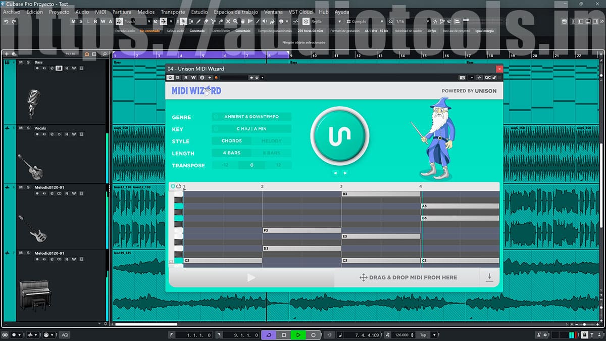
Task: Select the CHORDS style option
Action: coord(232,141)
